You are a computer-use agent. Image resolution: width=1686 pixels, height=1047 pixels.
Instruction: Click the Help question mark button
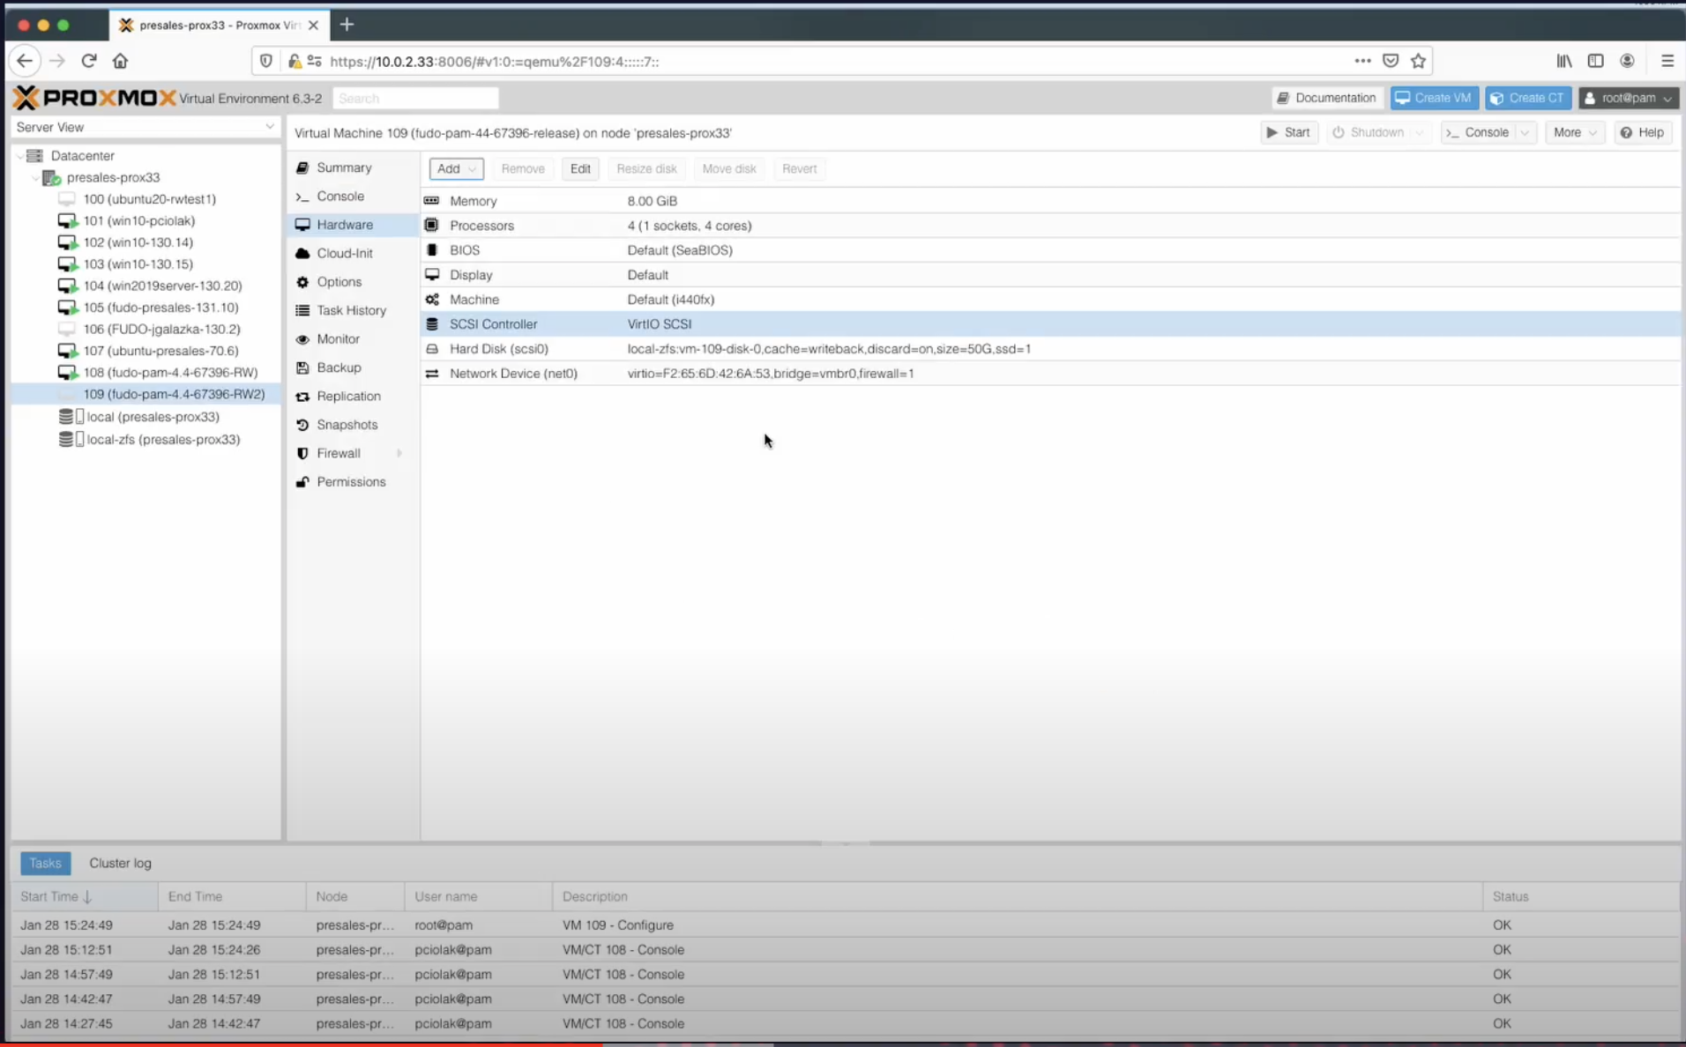(x=1642, y=133)
